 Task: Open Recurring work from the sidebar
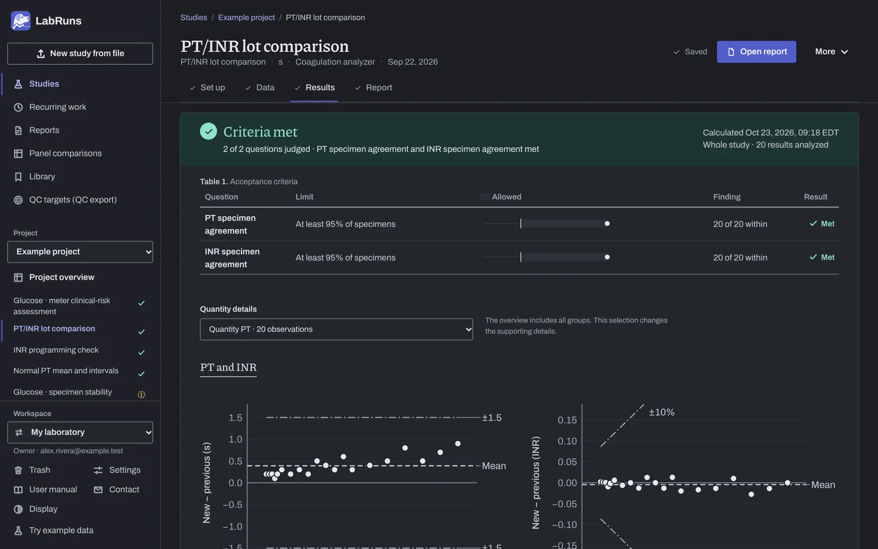[81, 107]
